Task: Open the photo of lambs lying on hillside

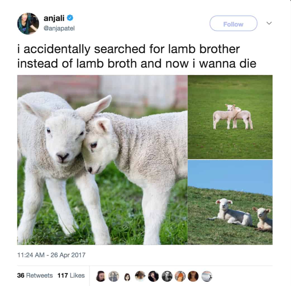Action: point(230,202)
